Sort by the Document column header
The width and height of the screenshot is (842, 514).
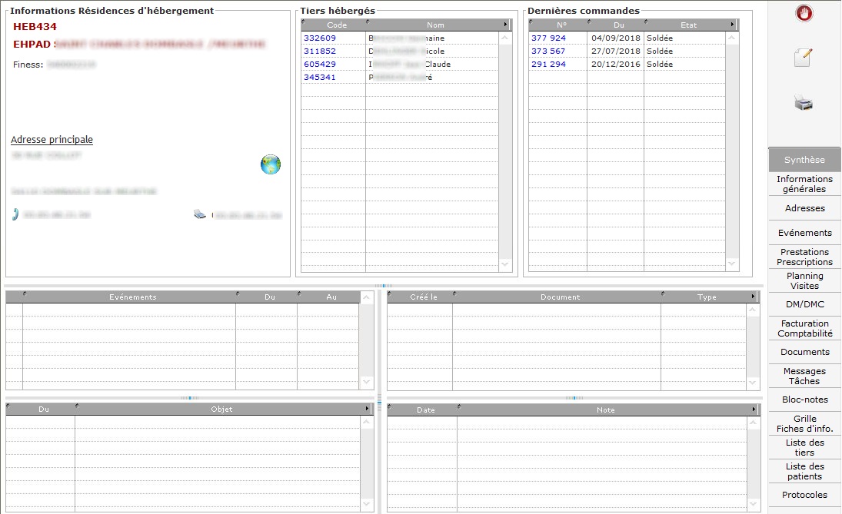[x=557, y=297]
